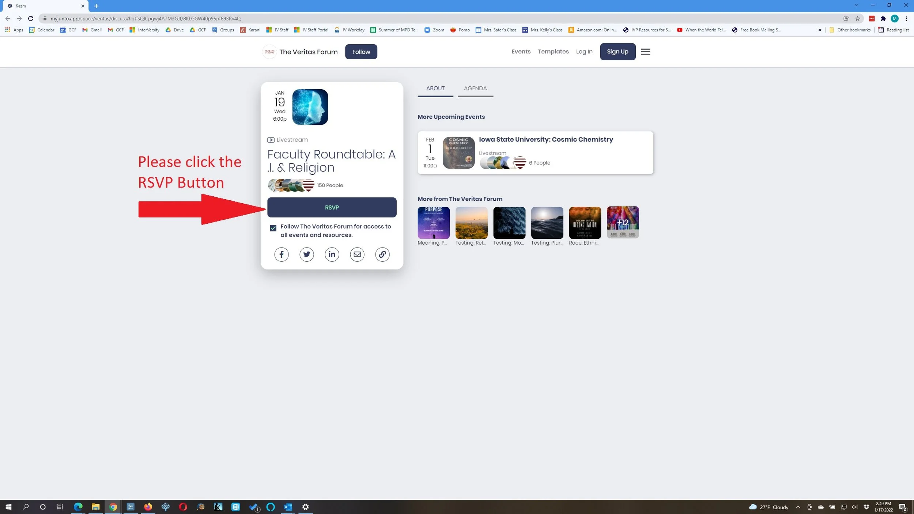Show hidden system tray icons
Viewport: 914px width, 514px height.
click(798, 507)
